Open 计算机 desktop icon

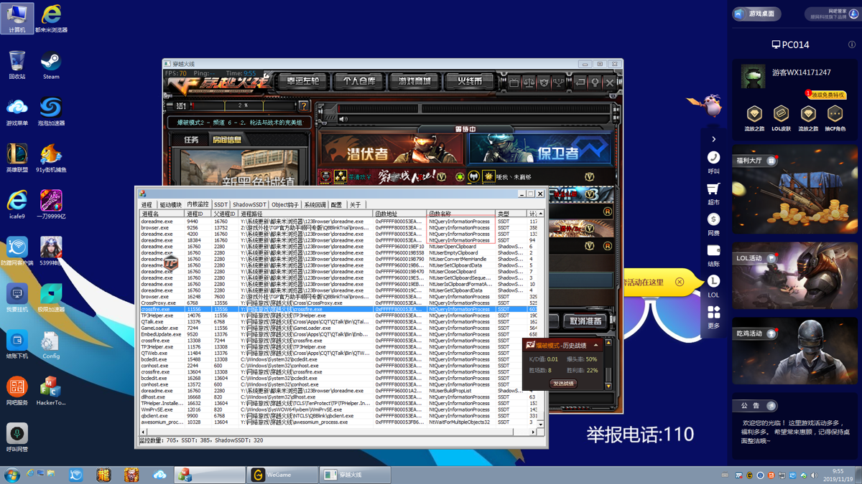(17, 18)
